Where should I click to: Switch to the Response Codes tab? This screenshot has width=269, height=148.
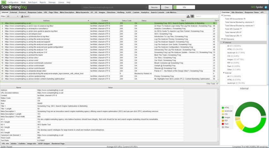click(x=35, y=12)
